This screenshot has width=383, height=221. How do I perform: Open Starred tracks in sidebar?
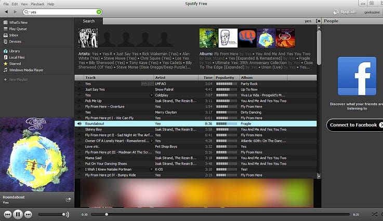coord(15,63)
